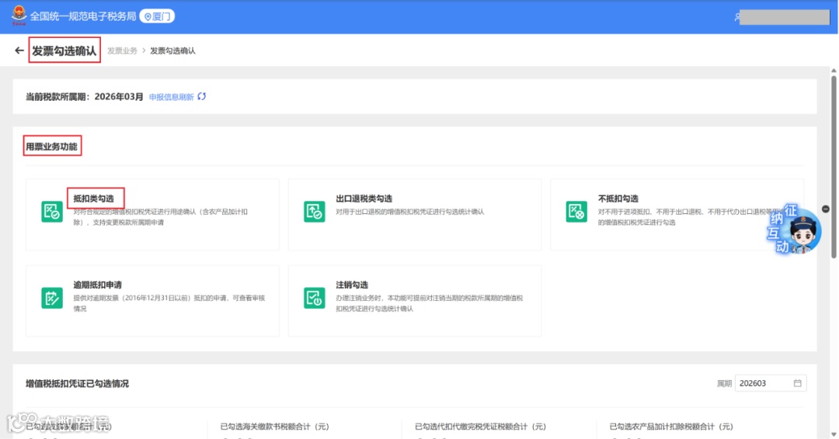Open the 逾期抵扣申请 green icon
Viewport: 839px width, 439px height.
tap(52, 298)
